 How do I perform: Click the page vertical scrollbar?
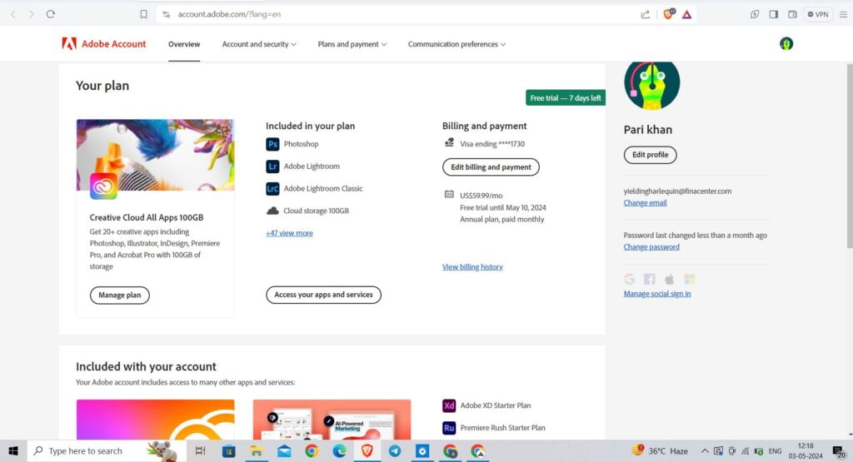point(849,157)
